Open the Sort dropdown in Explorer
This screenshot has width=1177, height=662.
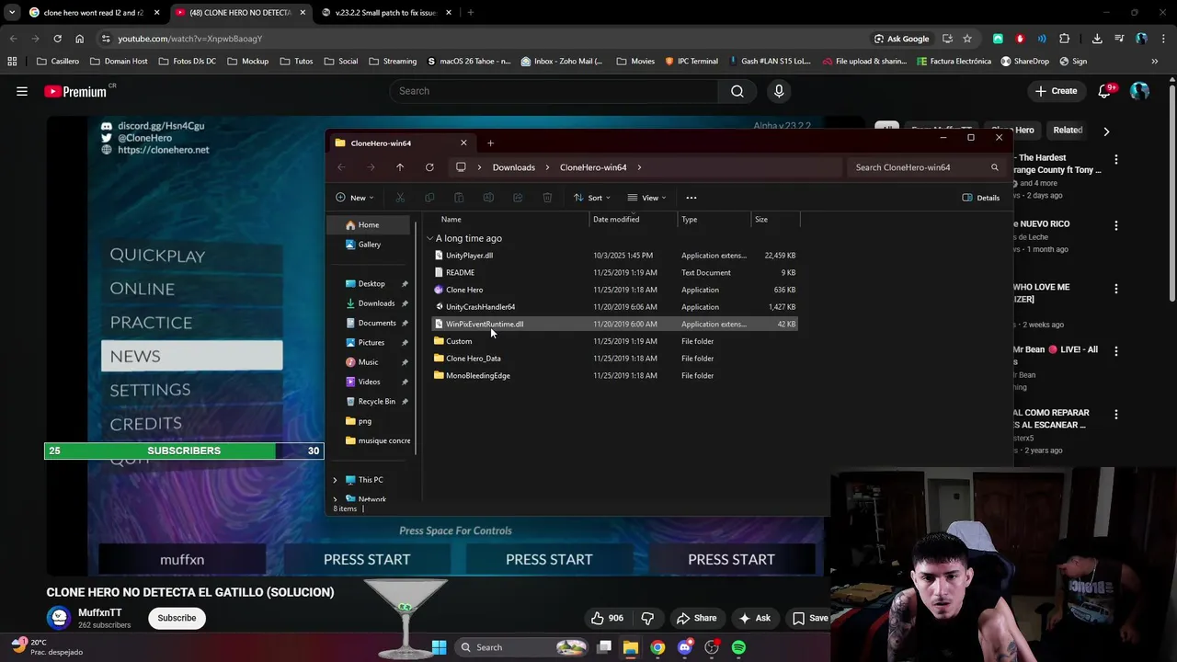click(592, 198)
